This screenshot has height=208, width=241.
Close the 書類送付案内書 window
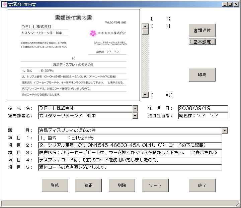pyautogui.click(x=236, y=4)
